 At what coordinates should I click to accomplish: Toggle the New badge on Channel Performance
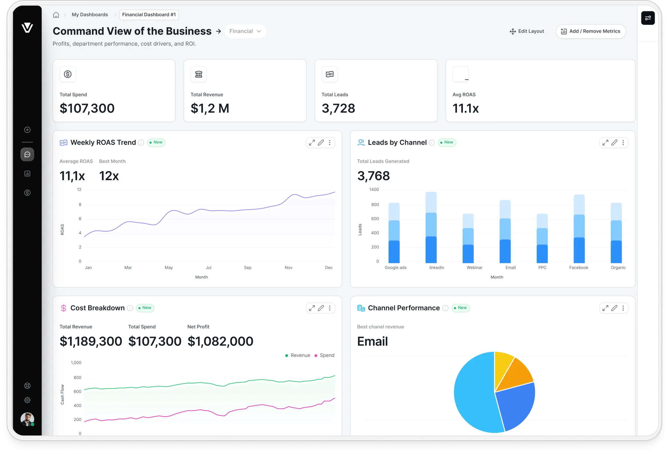460,308
